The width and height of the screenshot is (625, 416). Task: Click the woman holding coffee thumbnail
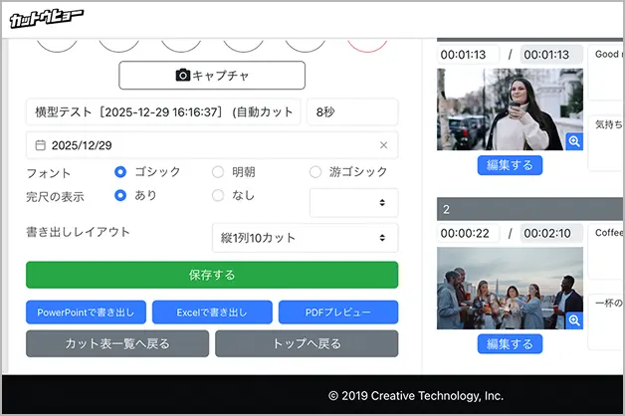[x=510, y=109]
